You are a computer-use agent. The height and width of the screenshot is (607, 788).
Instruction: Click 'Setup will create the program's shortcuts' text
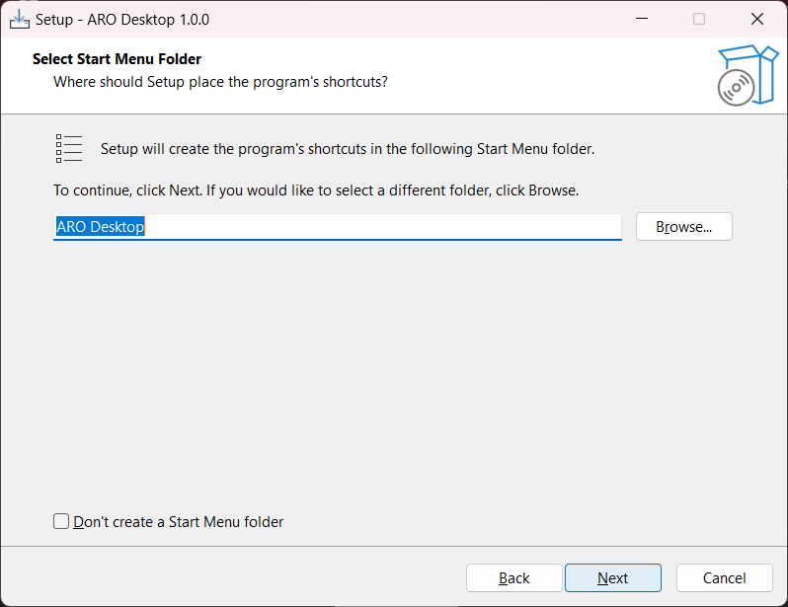(x=348, y=149)
